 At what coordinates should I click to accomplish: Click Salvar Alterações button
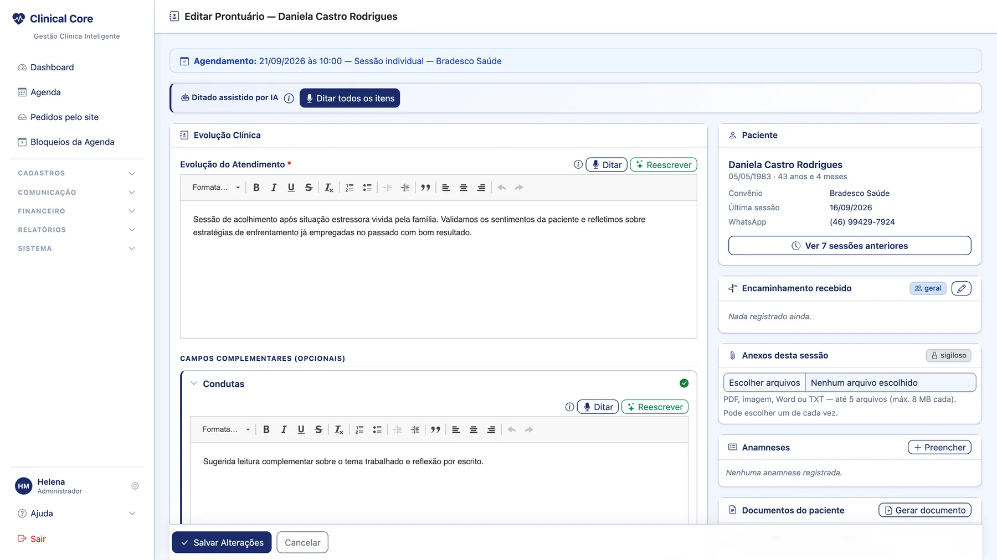[222, 542]
